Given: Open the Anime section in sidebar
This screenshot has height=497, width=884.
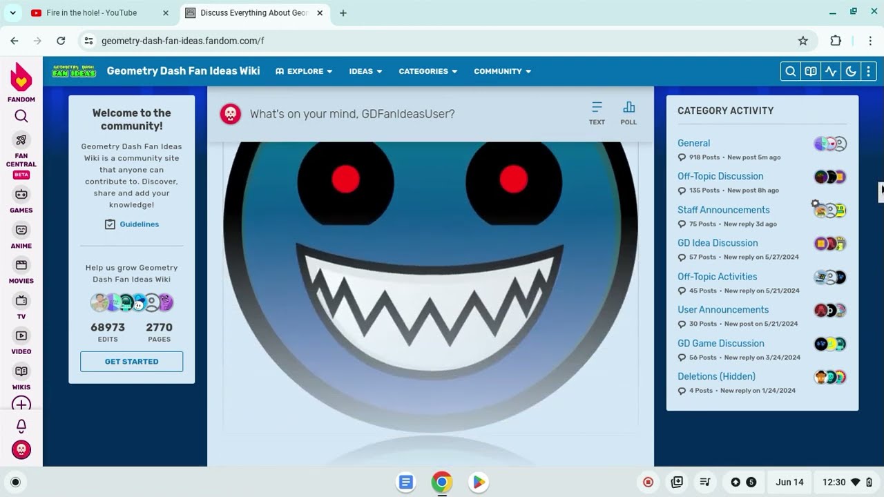Looking at the screenshot, I should click(21, 236).
